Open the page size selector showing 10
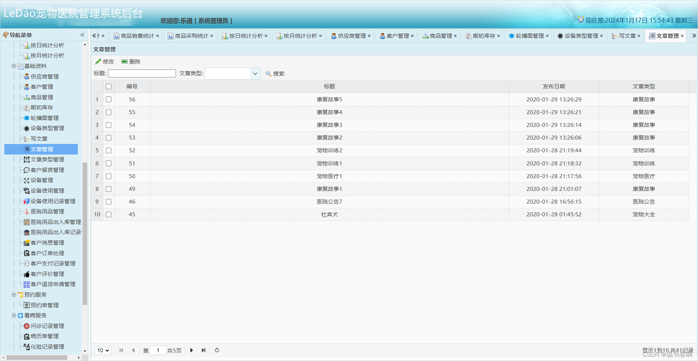698x361 pixels. coord(103,350)
